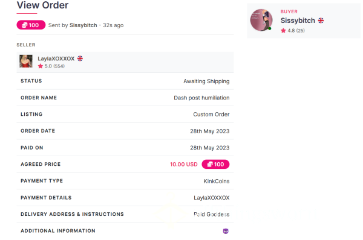Click the purple devil emoji in Additional Information

(226, 231)
